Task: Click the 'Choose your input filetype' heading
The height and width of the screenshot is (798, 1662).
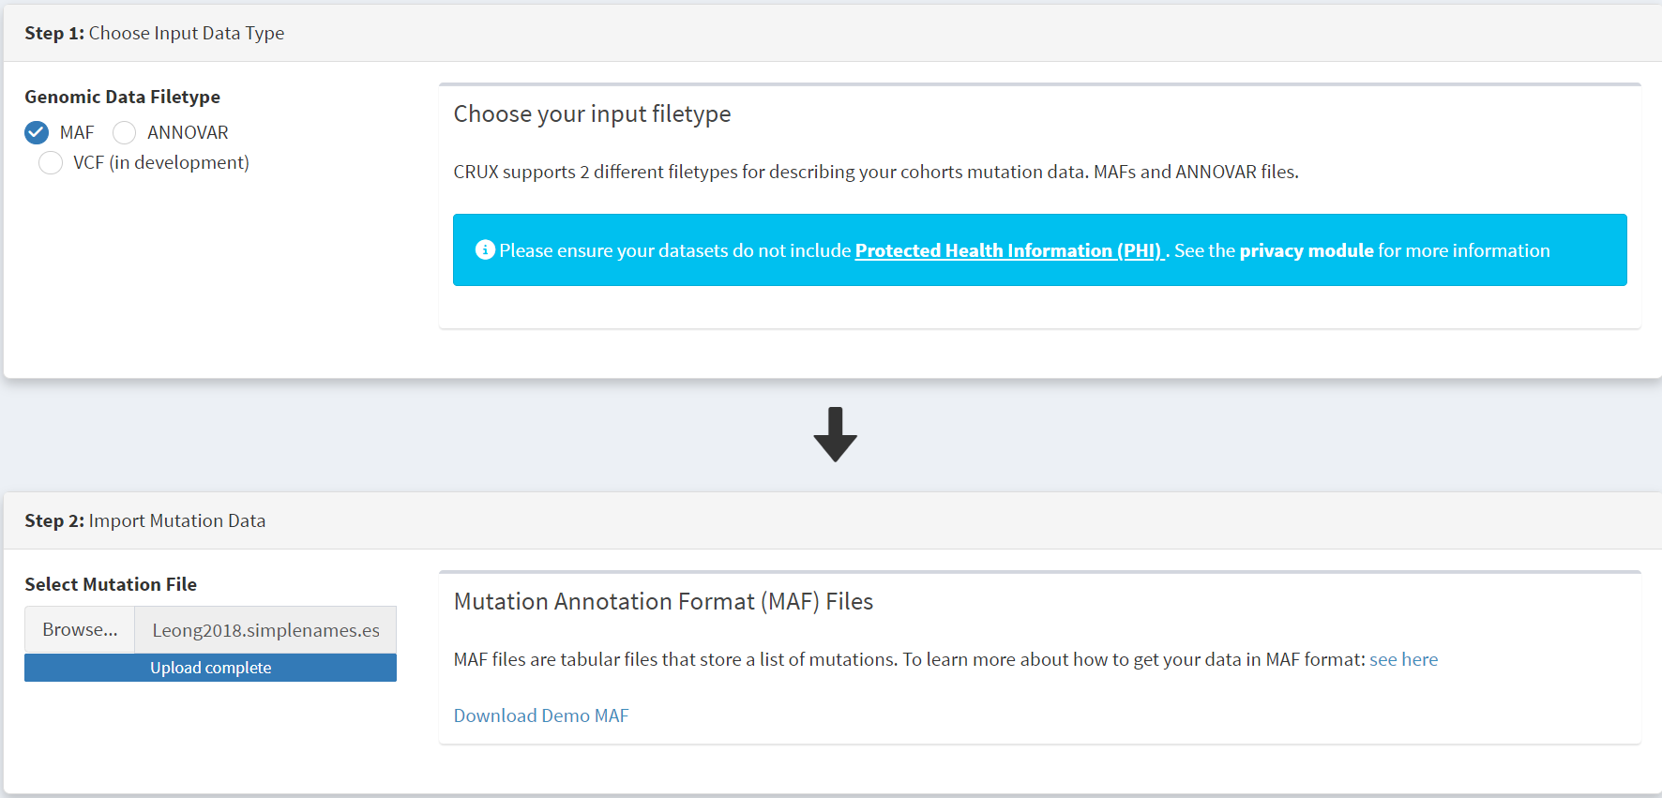Action: (x=593, y=113)
